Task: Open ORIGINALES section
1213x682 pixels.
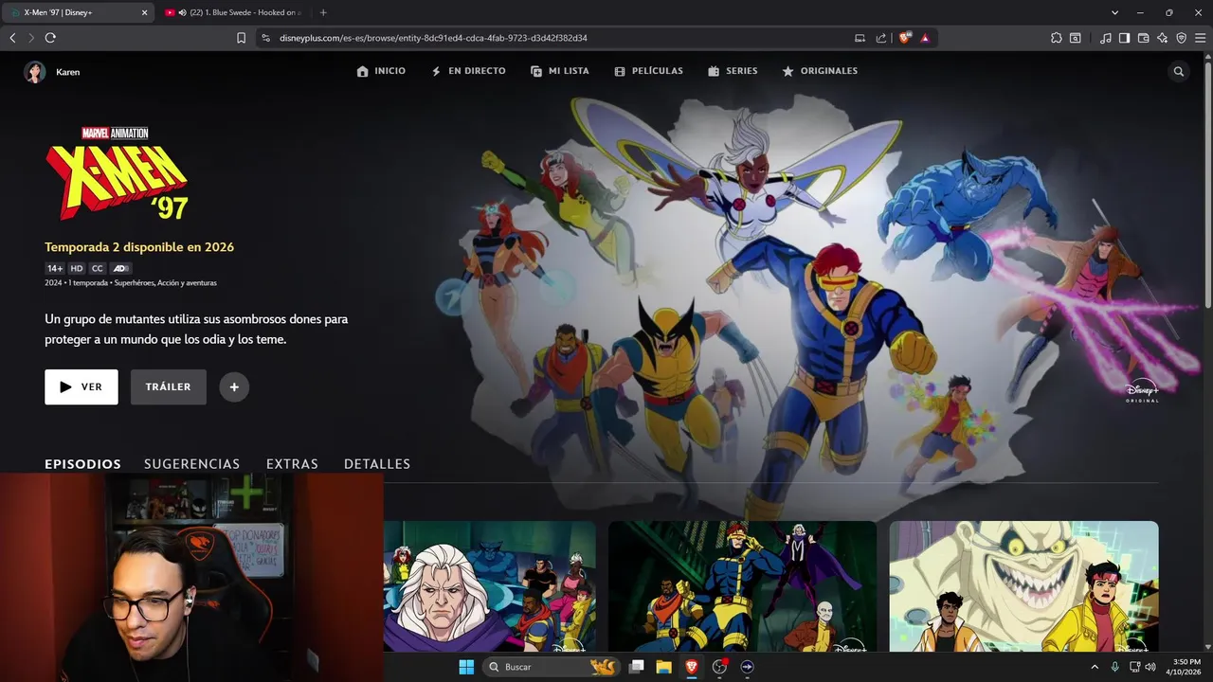Action: [x=820, y=71]
